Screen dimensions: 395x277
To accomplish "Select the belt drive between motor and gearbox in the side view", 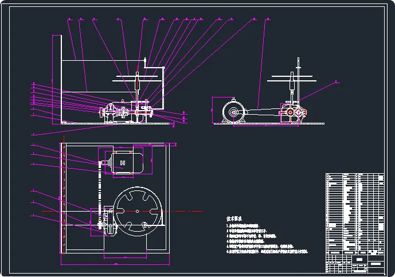I will point(262,111).
